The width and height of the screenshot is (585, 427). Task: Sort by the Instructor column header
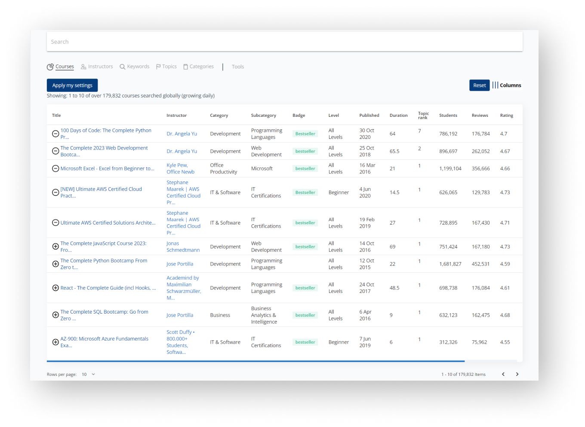tap(176, 115)
